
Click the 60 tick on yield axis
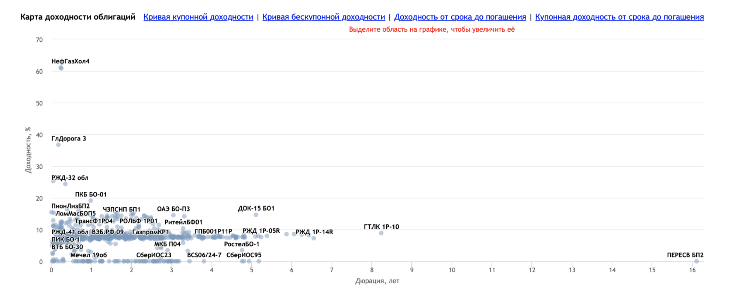point(39,72)
